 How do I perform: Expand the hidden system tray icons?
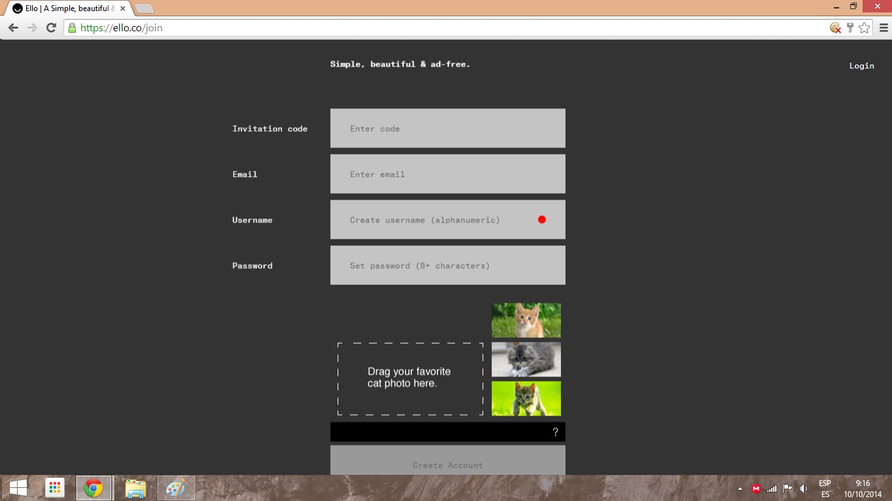740,489
